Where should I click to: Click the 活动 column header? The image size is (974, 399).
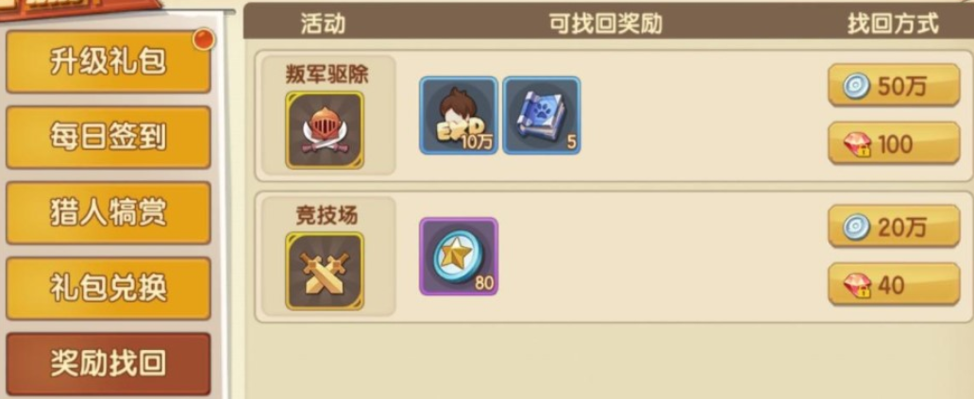coord(323,24)
